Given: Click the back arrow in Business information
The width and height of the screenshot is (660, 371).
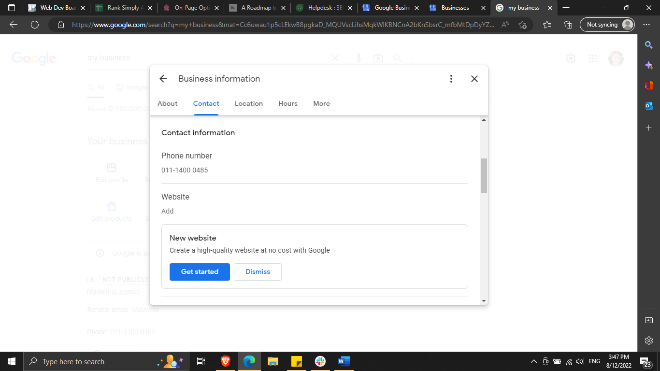Looking at the screenshot, I should coord(163,79).
